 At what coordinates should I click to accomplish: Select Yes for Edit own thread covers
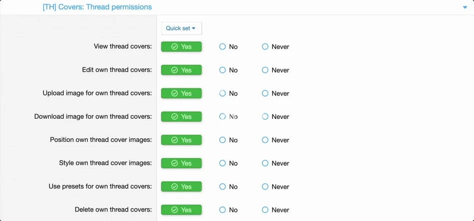(182, 70)
